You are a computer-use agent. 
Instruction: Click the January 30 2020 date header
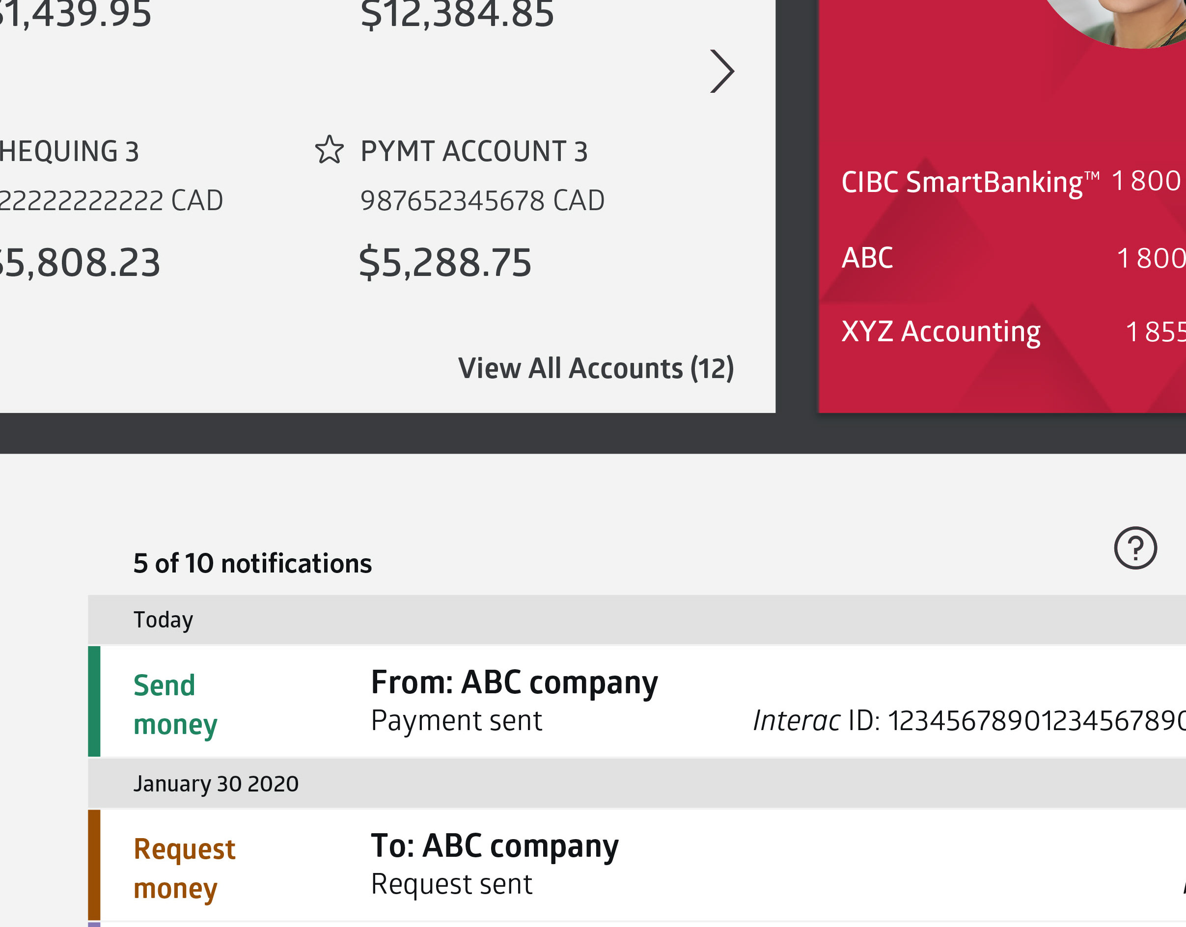(x=216, y=784)
